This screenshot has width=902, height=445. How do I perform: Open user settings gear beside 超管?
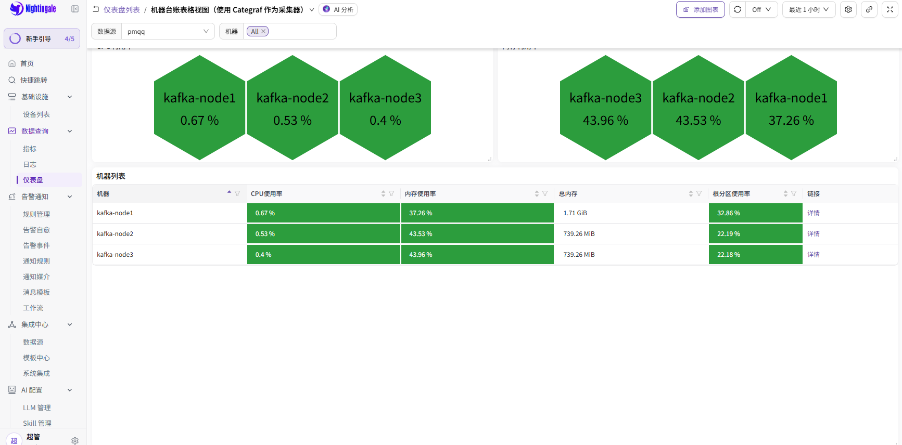75,440
